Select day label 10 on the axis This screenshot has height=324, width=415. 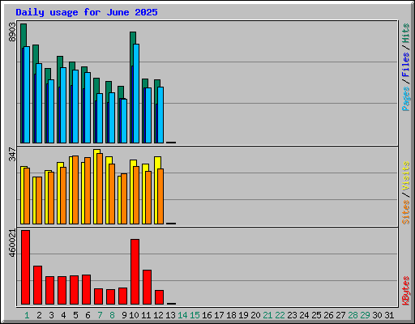click(134, 315)
